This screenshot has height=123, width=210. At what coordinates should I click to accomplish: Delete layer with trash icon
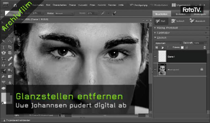(205, 48)
